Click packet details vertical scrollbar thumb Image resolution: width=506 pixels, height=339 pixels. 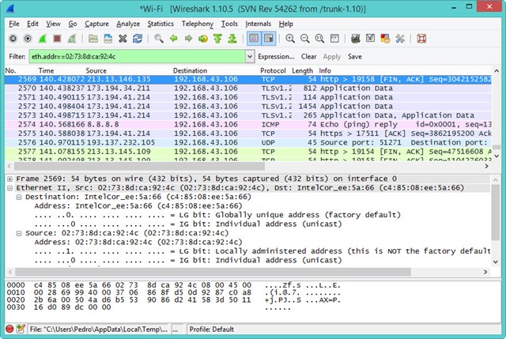coord(496,213)
